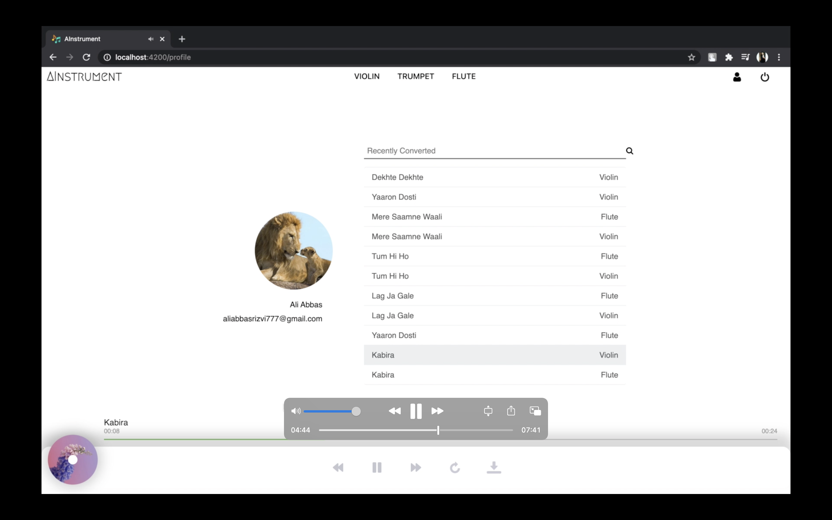Click the AInstrument logo
This screenshot has width=832, height=520.
click(84, 76)
